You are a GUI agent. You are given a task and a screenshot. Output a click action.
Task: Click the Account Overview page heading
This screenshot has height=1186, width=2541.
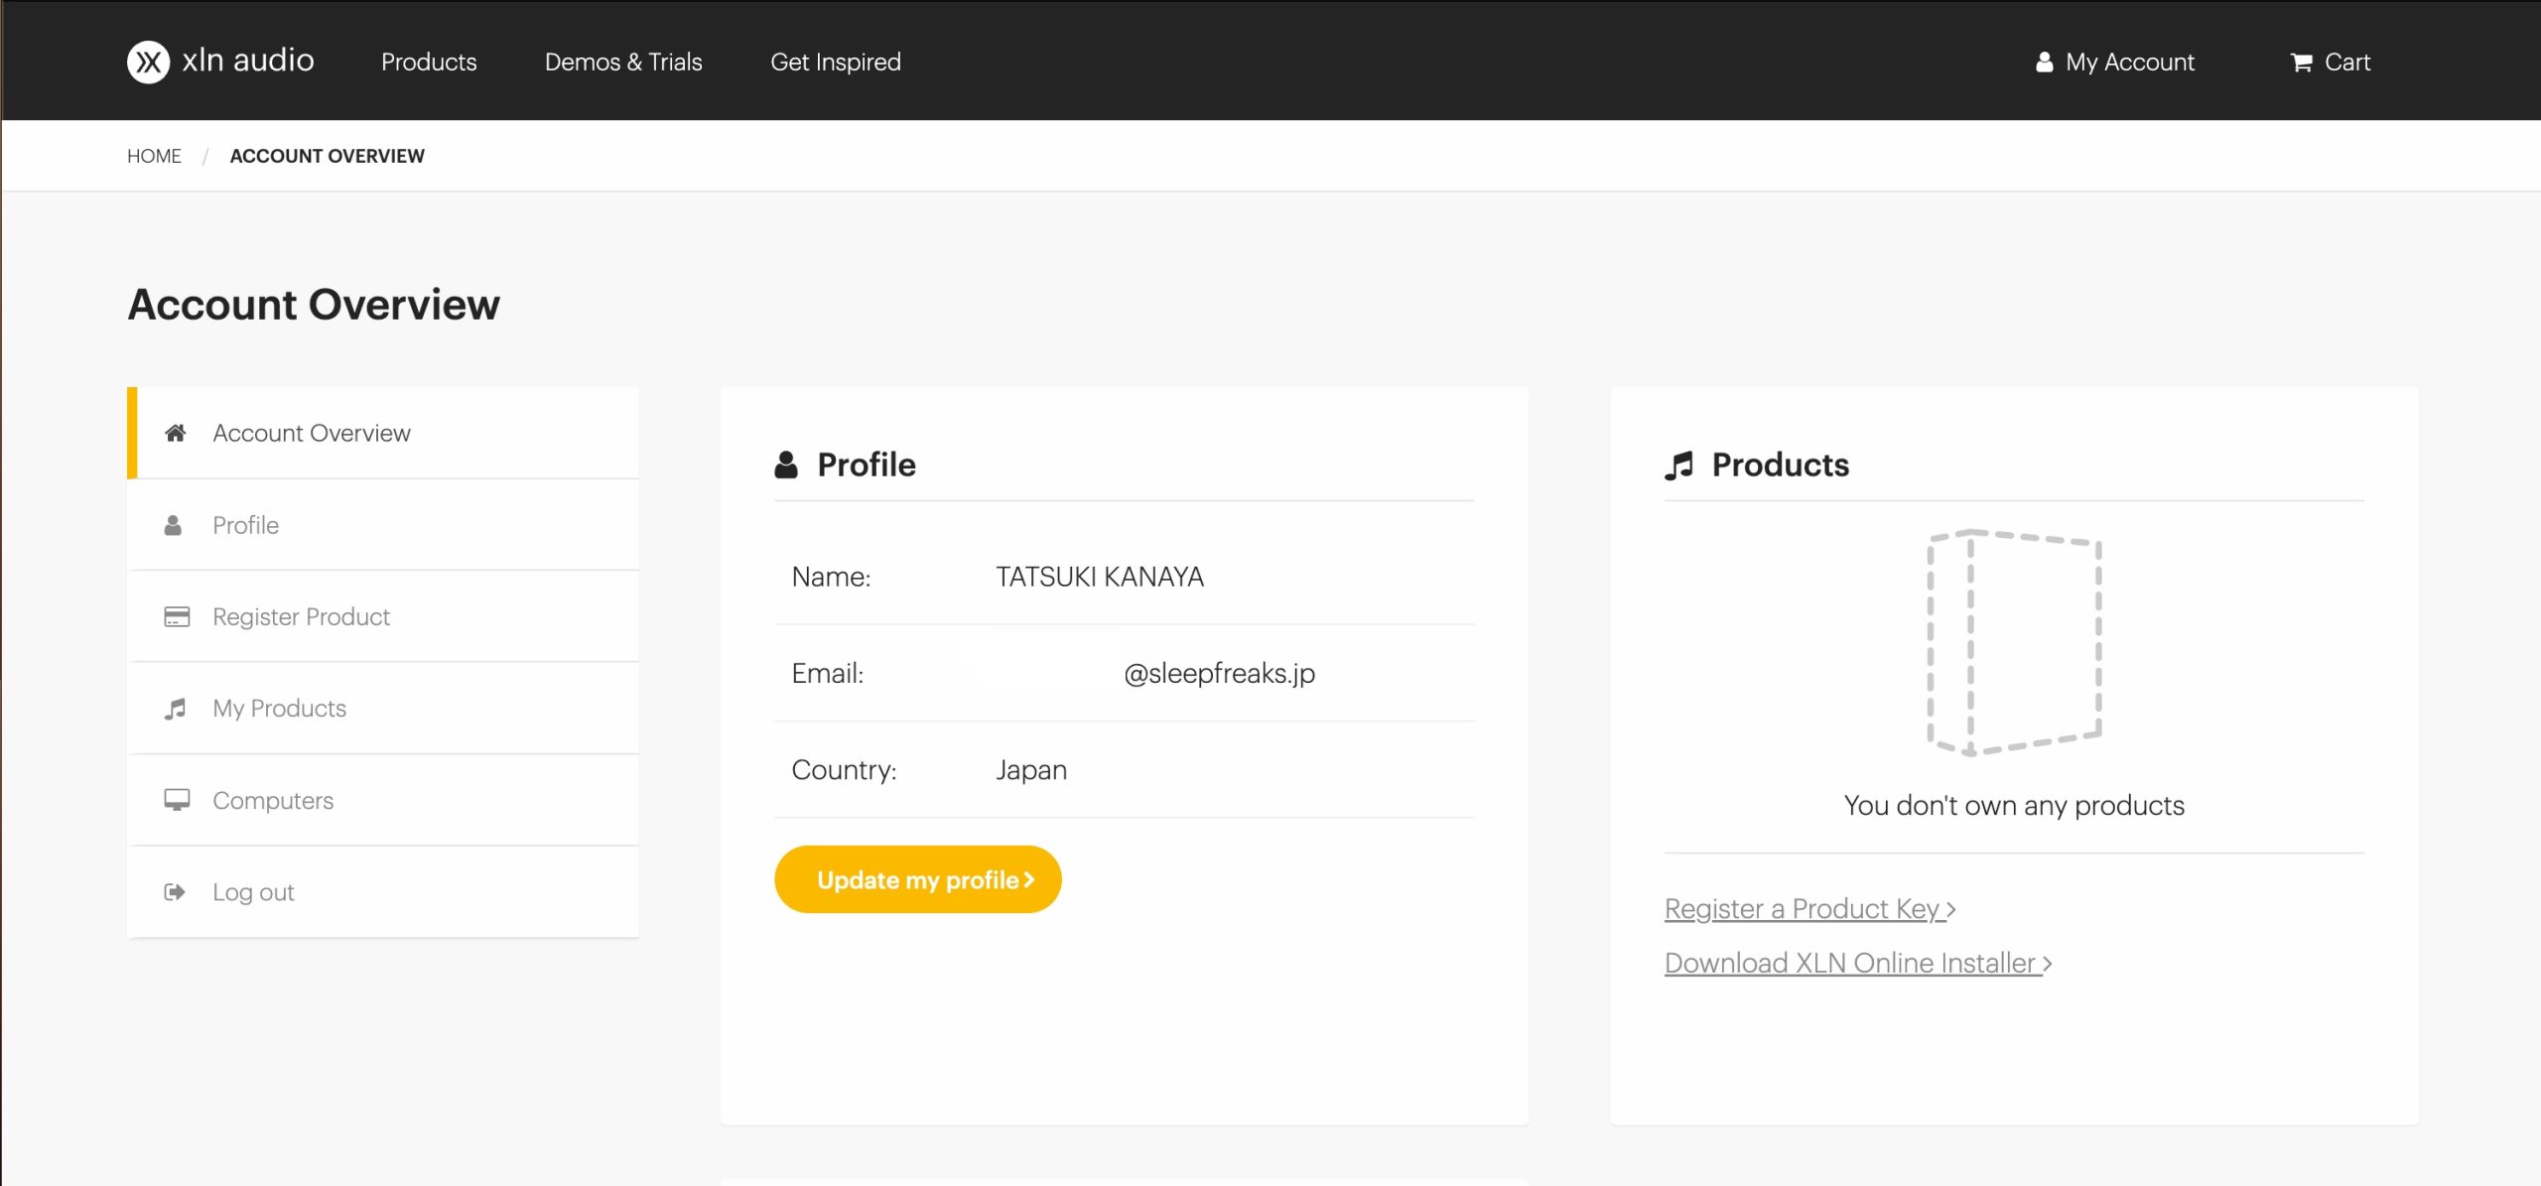point(314,304)
